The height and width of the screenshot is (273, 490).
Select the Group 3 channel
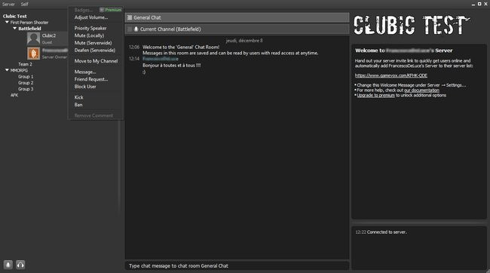coord(26,89)
